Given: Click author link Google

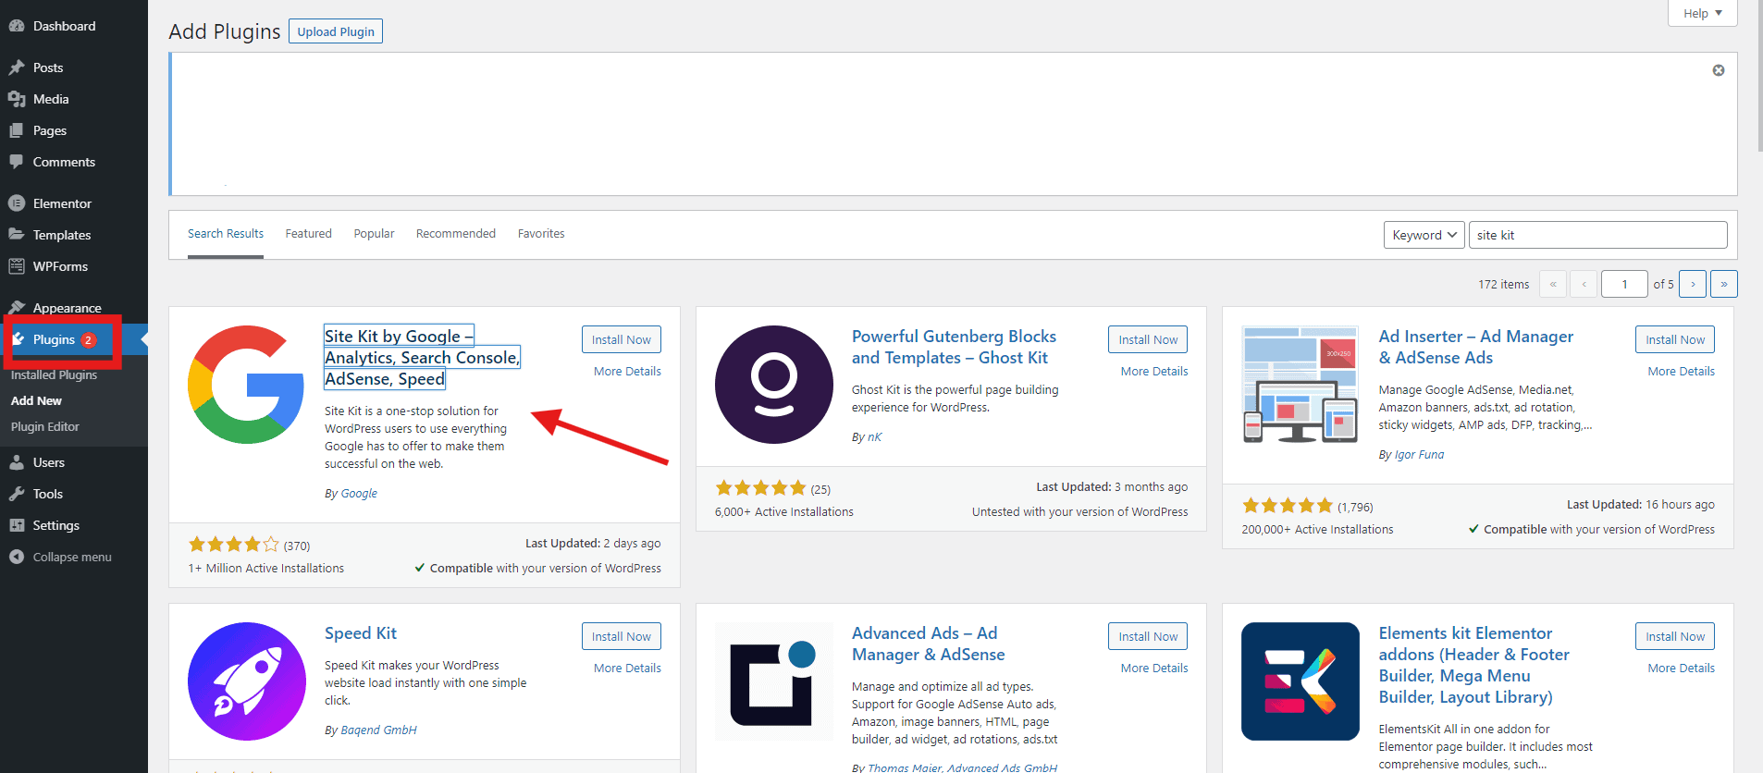Looking at the screenshot, I should pyautogui.click(x=359, y=493).
